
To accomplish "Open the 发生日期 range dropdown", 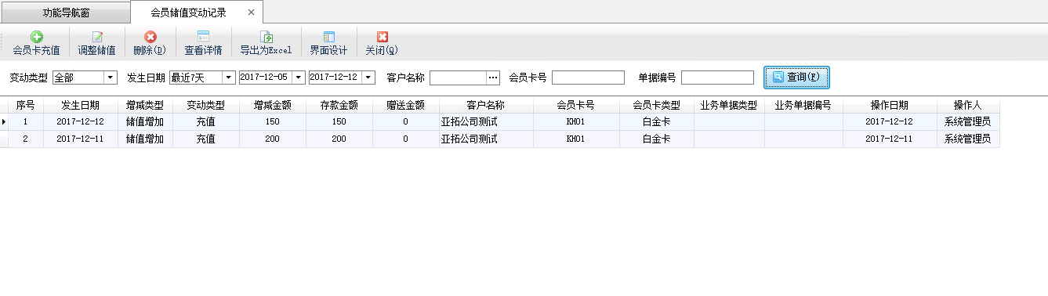I will coord(228,78).
